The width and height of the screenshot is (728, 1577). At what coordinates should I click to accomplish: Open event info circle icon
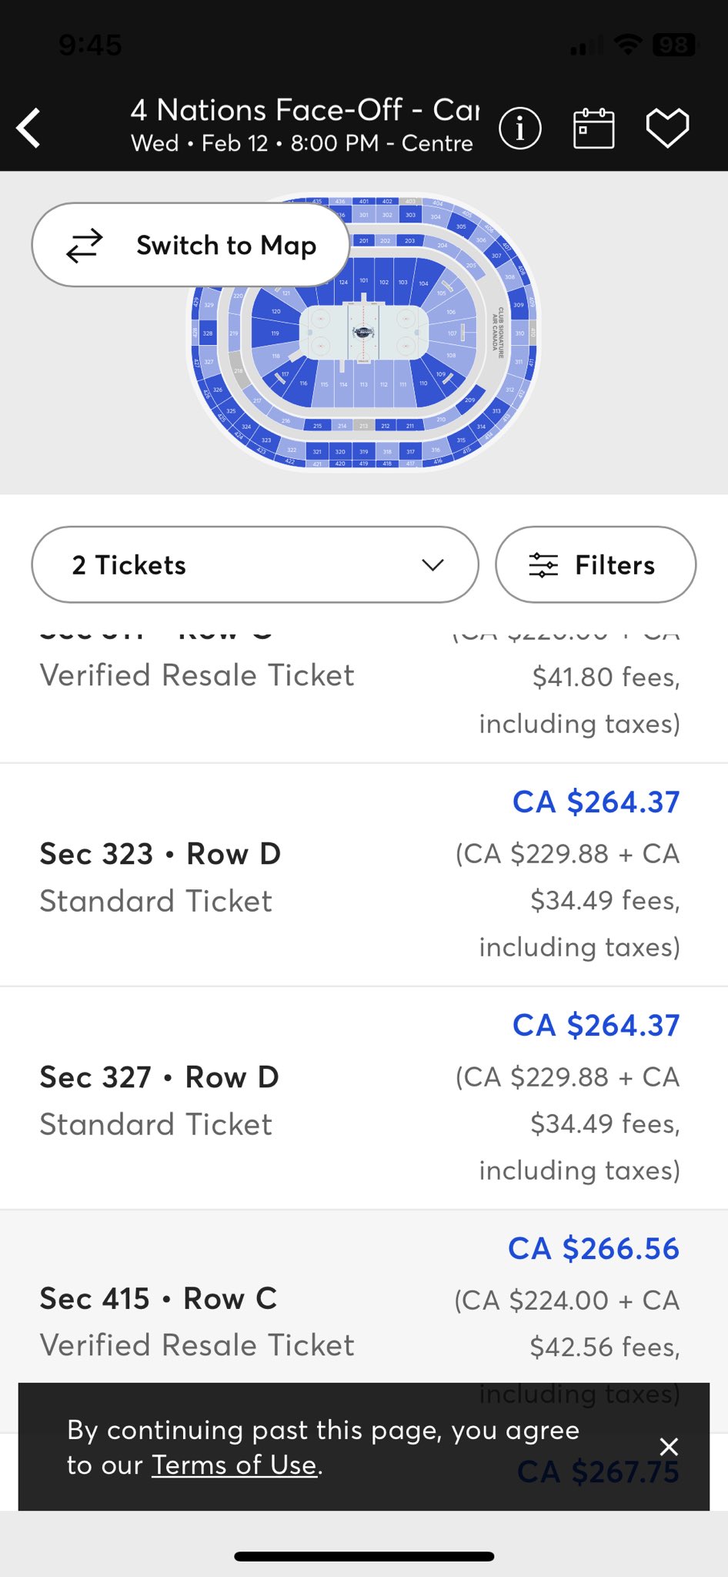[520, 128]
